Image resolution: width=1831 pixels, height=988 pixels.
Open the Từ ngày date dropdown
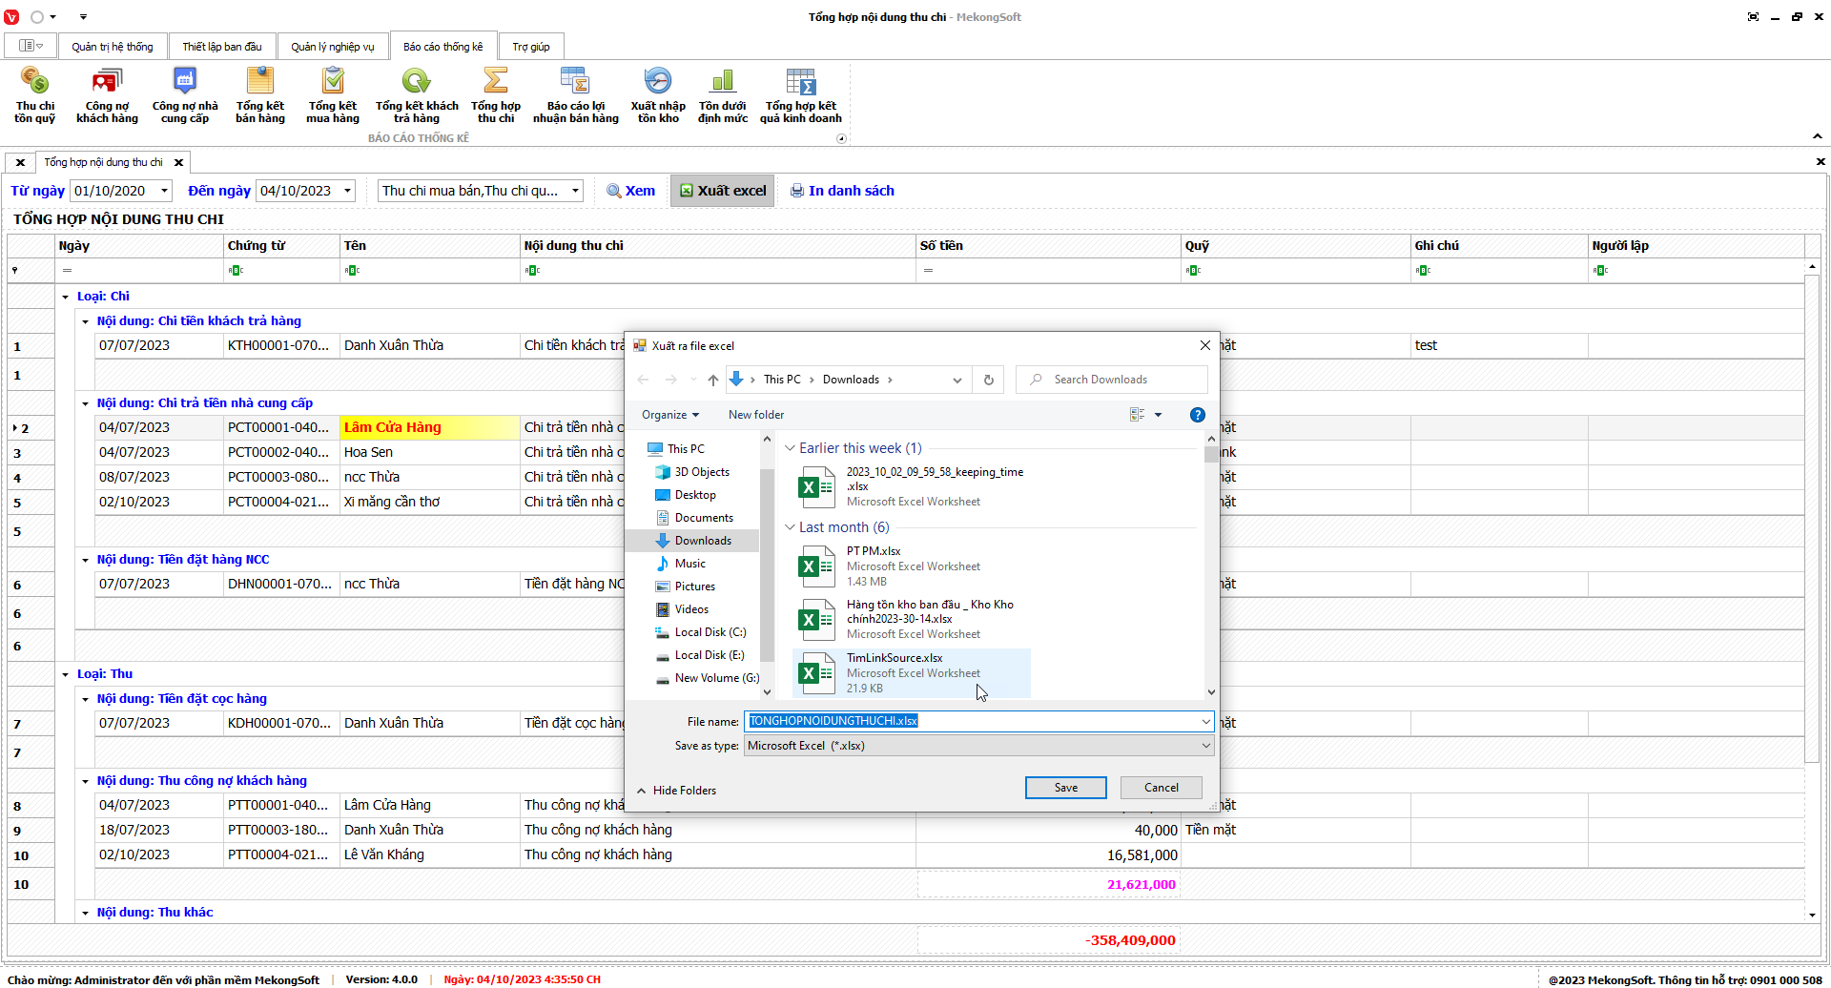click(164, 191)
